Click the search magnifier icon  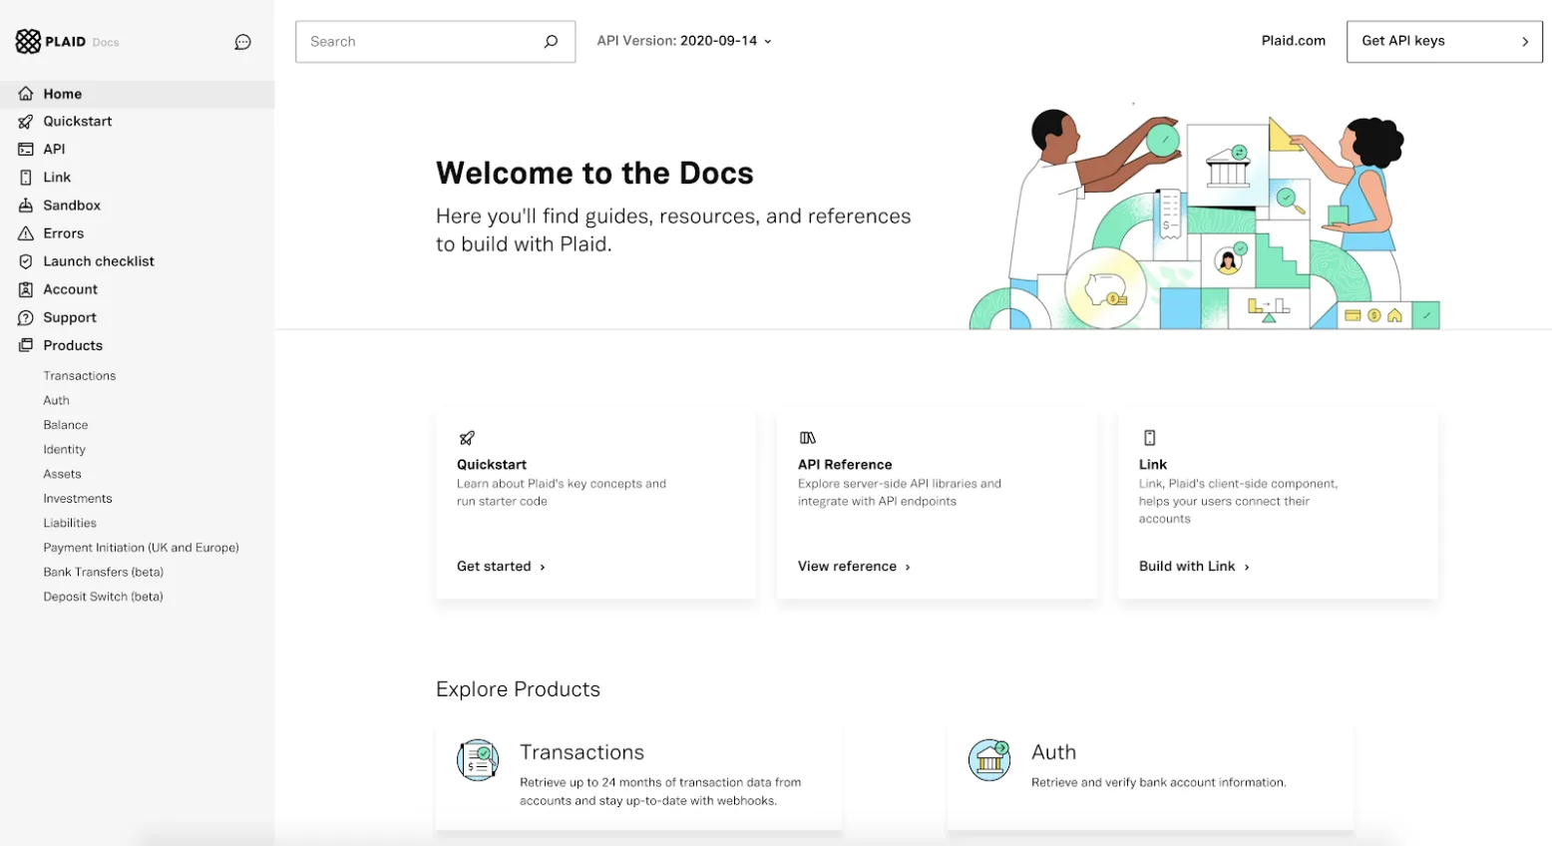(x=551, y=42)
